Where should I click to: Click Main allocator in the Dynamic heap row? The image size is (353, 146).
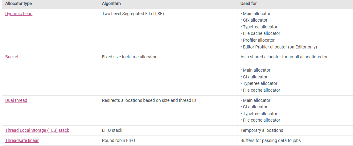(x=257, y=14)
